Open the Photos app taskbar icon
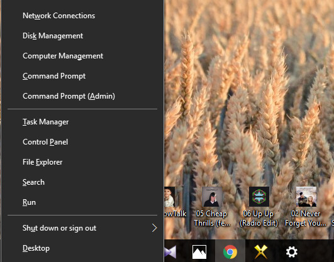This screenshot has width=334, height=262. [199, 252]
